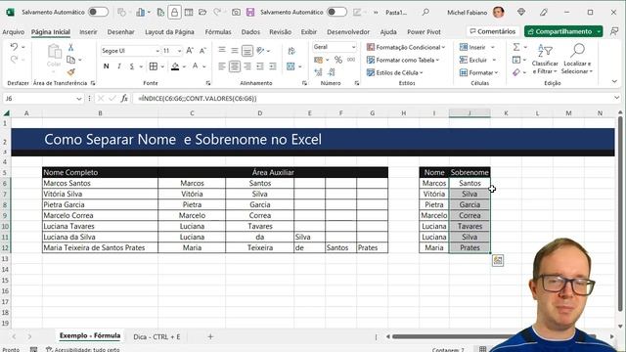Open the font size 11 dropdown
Viewport: 626px width, 352px height.
pos(179,51)
